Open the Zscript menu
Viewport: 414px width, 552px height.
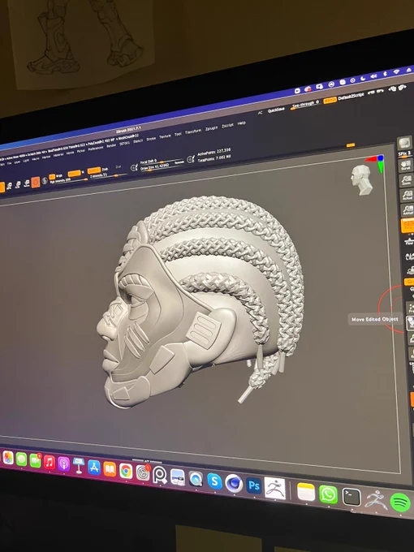228,126
